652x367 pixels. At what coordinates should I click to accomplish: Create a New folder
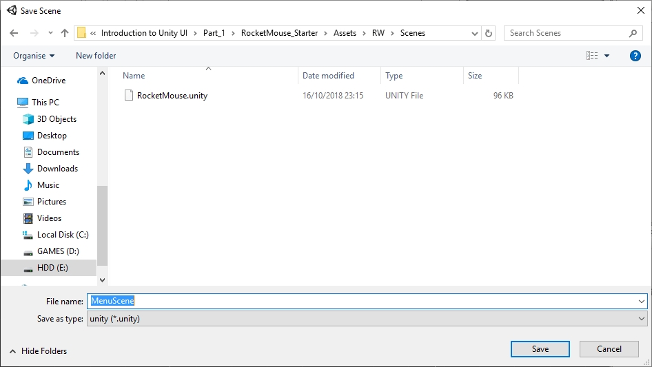96,56
